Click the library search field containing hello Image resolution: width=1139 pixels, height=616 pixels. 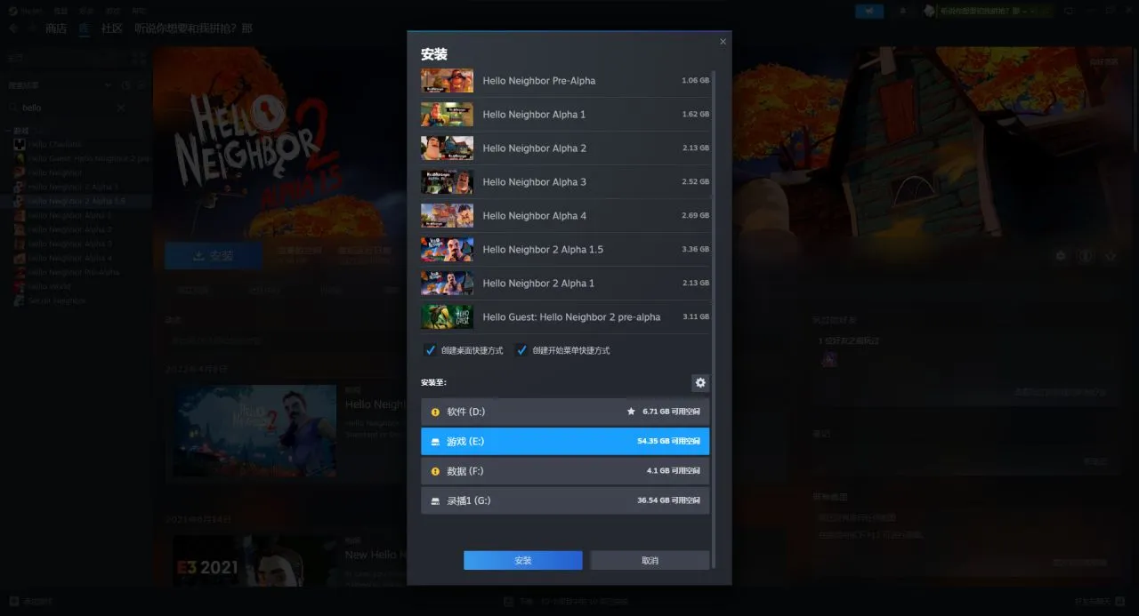(67, 108)
